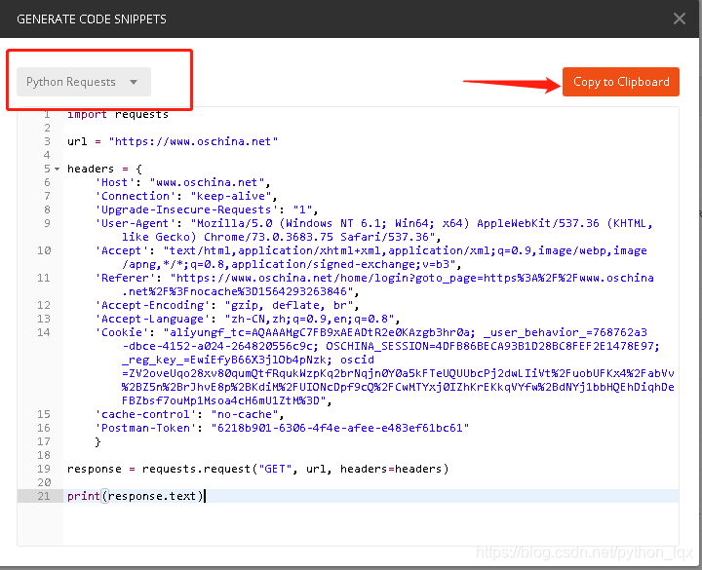Viewport: 702px width, 570px height.
Task: Click the 'Accept-Encoding' header line
Action: click(x=227, y=305)
